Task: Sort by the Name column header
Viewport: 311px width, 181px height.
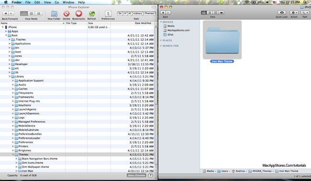Action: [33, 23]
